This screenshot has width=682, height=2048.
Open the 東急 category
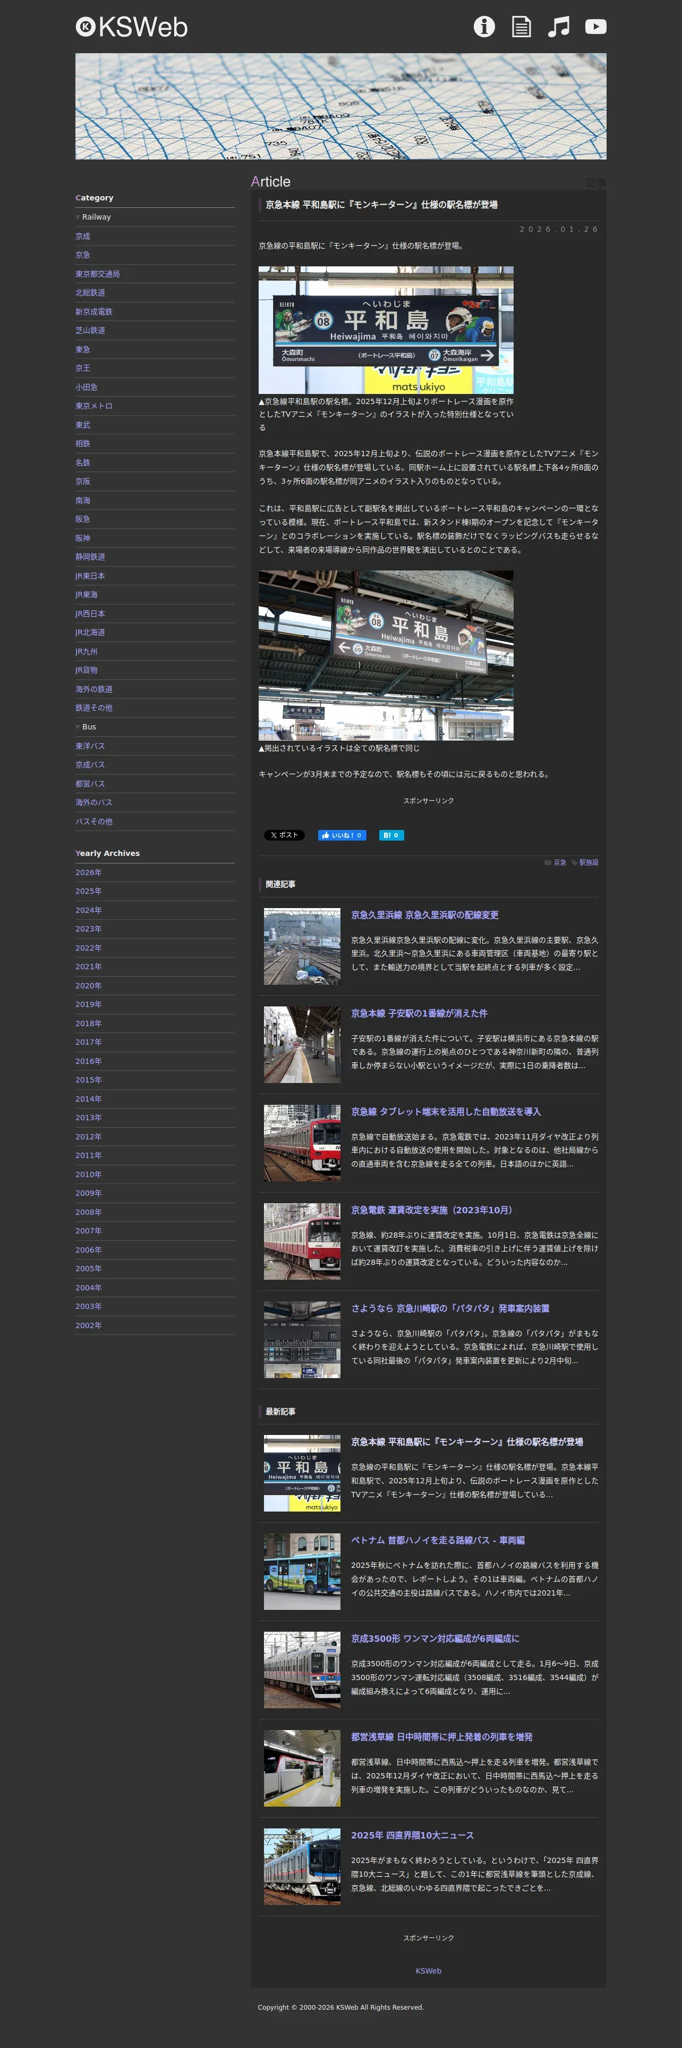pyautogui.click(x=82, y=349)
